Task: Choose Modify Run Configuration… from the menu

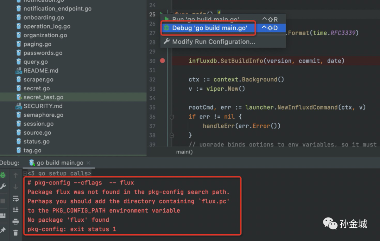Action: [x=213, y=42]
